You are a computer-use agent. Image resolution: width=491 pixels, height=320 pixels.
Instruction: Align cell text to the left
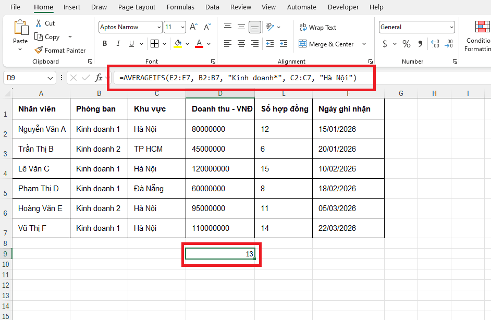228,44
